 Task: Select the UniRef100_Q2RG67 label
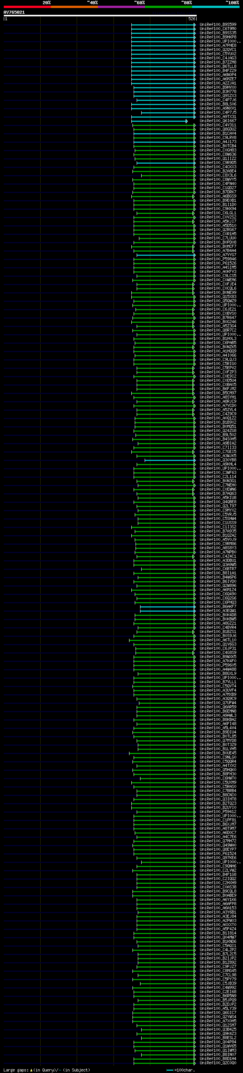pyautogui.click(x=218, y=230)
